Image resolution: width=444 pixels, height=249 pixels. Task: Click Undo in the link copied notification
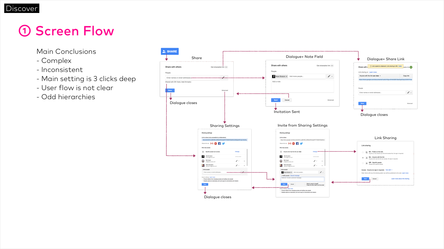pos(400,66)
